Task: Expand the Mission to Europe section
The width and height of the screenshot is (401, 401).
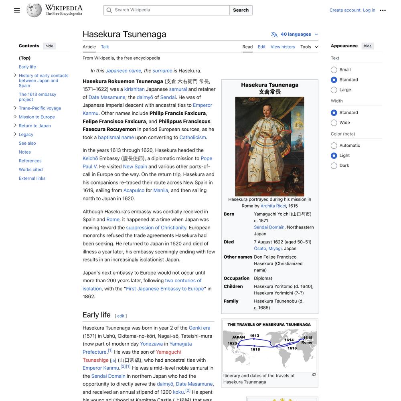Action: point(15,117)
